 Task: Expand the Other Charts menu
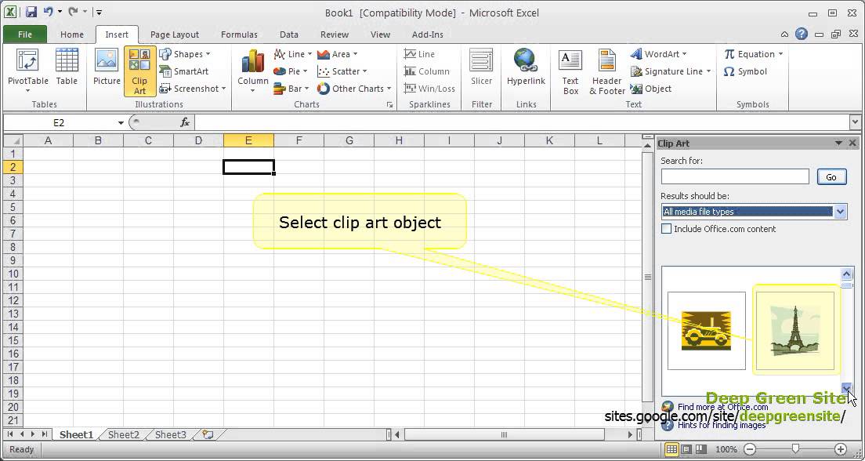(354, 89)
